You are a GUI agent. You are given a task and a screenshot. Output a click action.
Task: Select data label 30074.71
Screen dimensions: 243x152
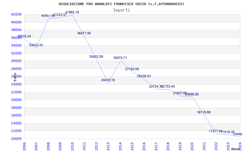coord(120,58)
